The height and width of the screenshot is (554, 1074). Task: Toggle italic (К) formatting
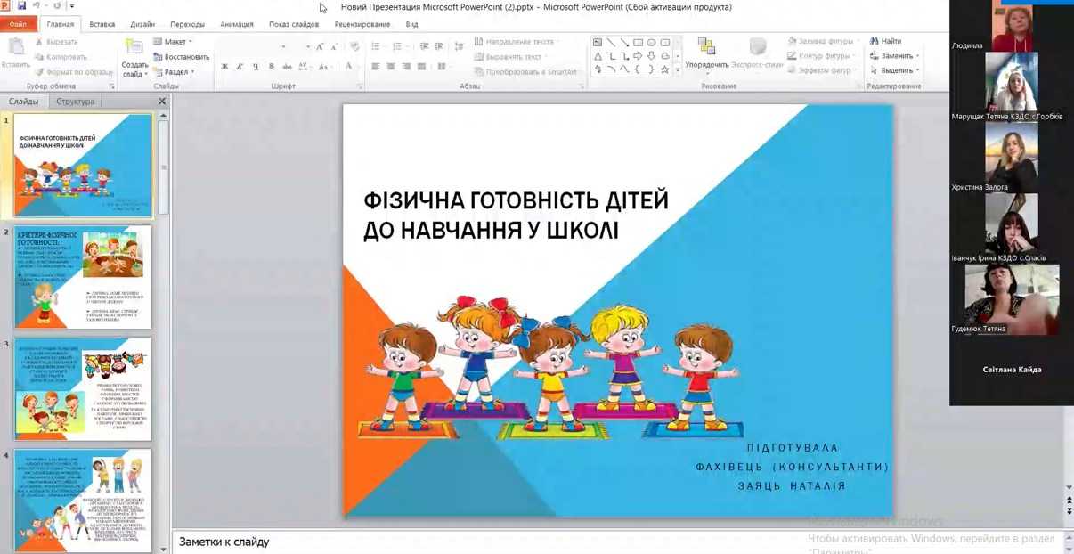(240, 67)
